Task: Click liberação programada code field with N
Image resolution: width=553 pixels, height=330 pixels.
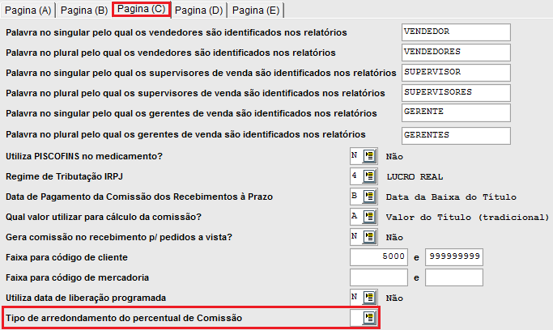Action: click(356, 298)
